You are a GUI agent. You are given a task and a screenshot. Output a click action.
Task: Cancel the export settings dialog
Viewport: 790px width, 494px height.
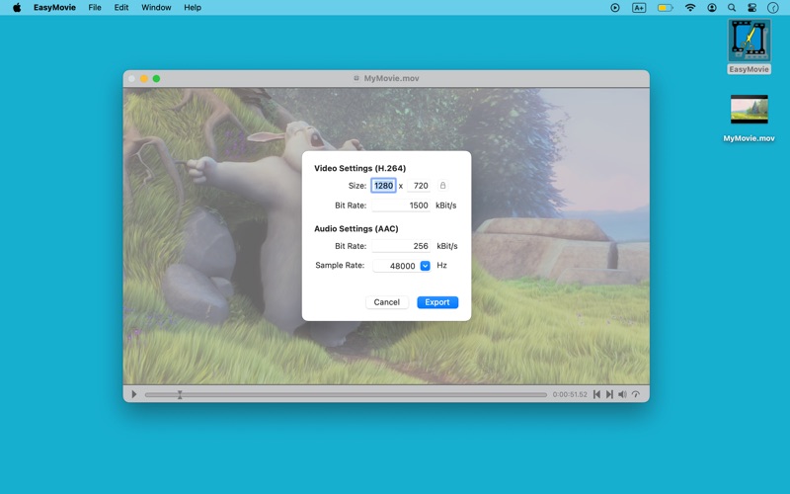[386, 302]
